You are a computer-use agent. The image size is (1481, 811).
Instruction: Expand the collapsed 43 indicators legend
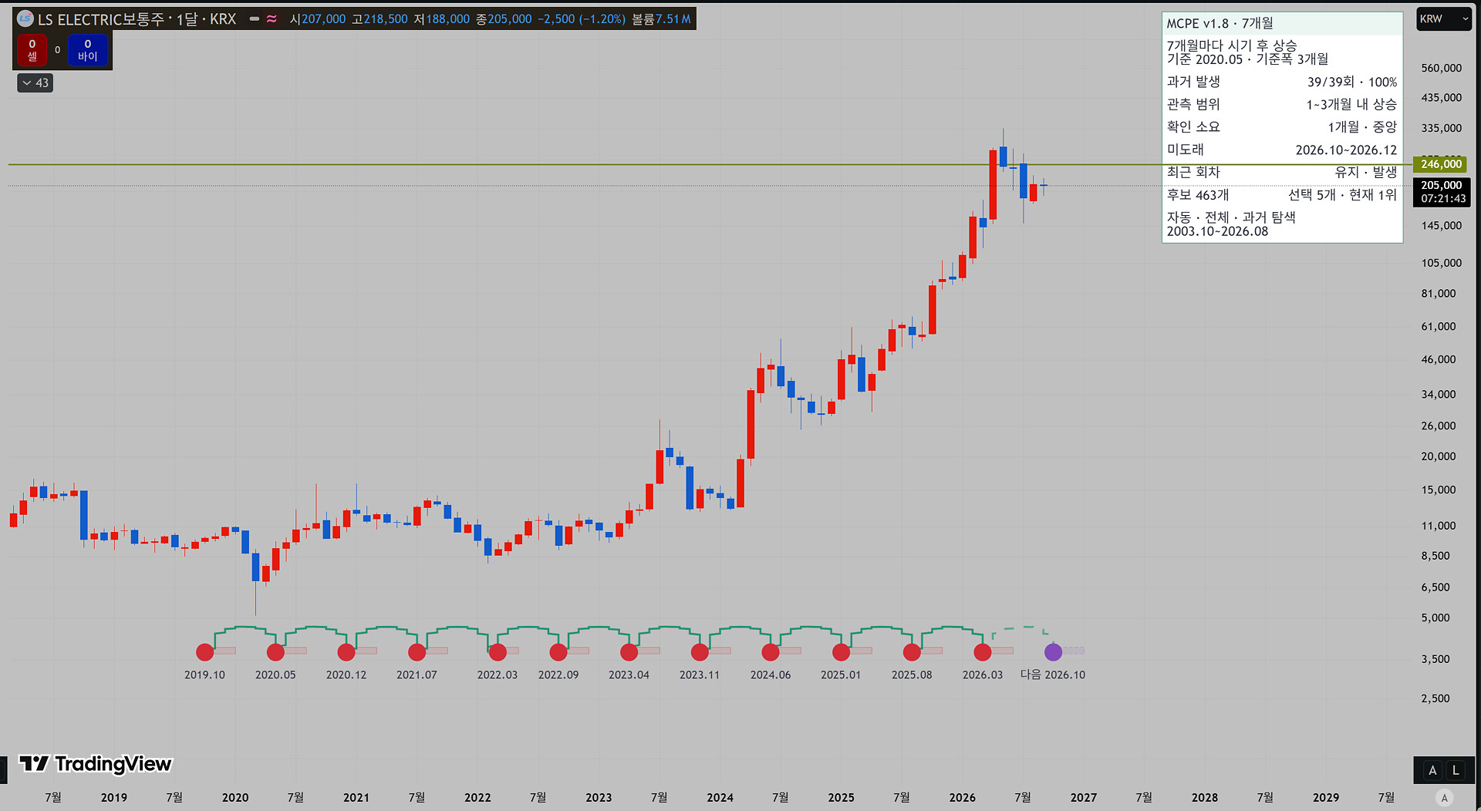click(x=35, y=83)
